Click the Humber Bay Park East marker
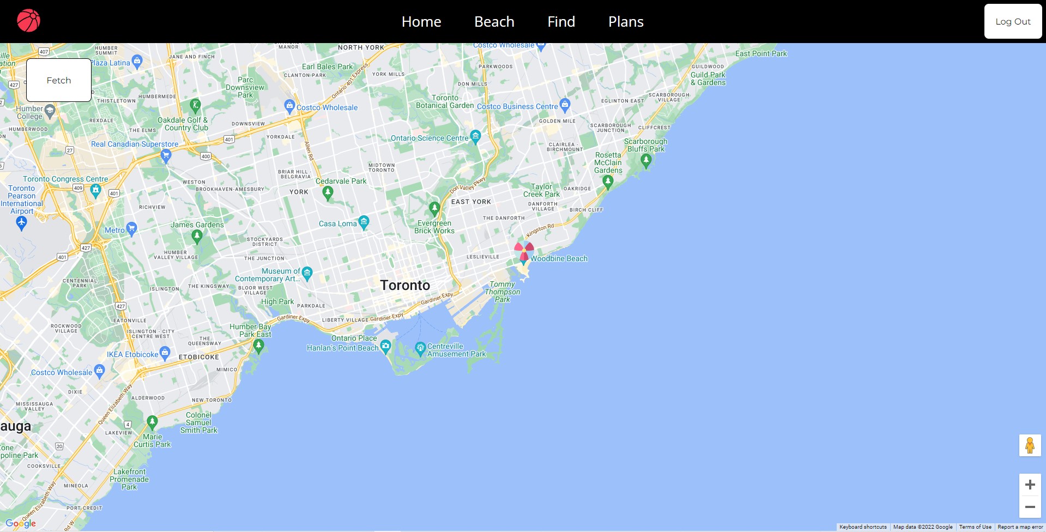Screen dimensions: 1046x532 point(259,346)
